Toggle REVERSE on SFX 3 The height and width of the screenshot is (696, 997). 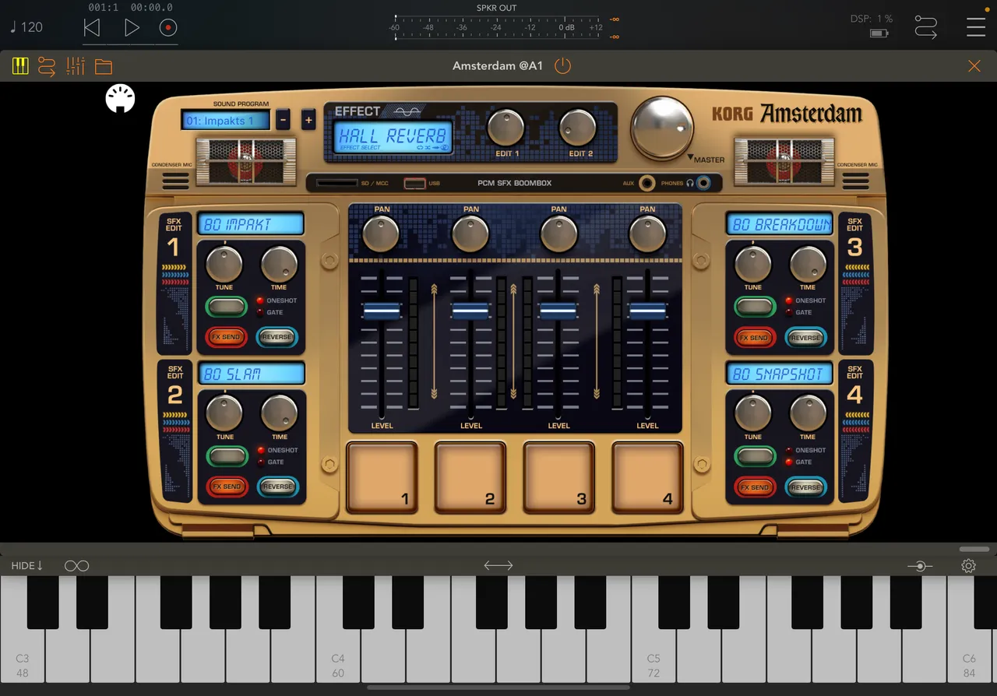[x=806, y=337]
